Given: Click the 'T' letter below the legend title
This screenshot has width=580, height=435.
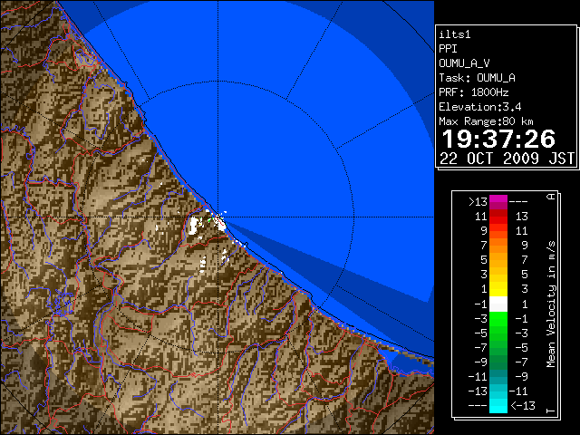Looking at the screenshot, I should tap(551, 411).
